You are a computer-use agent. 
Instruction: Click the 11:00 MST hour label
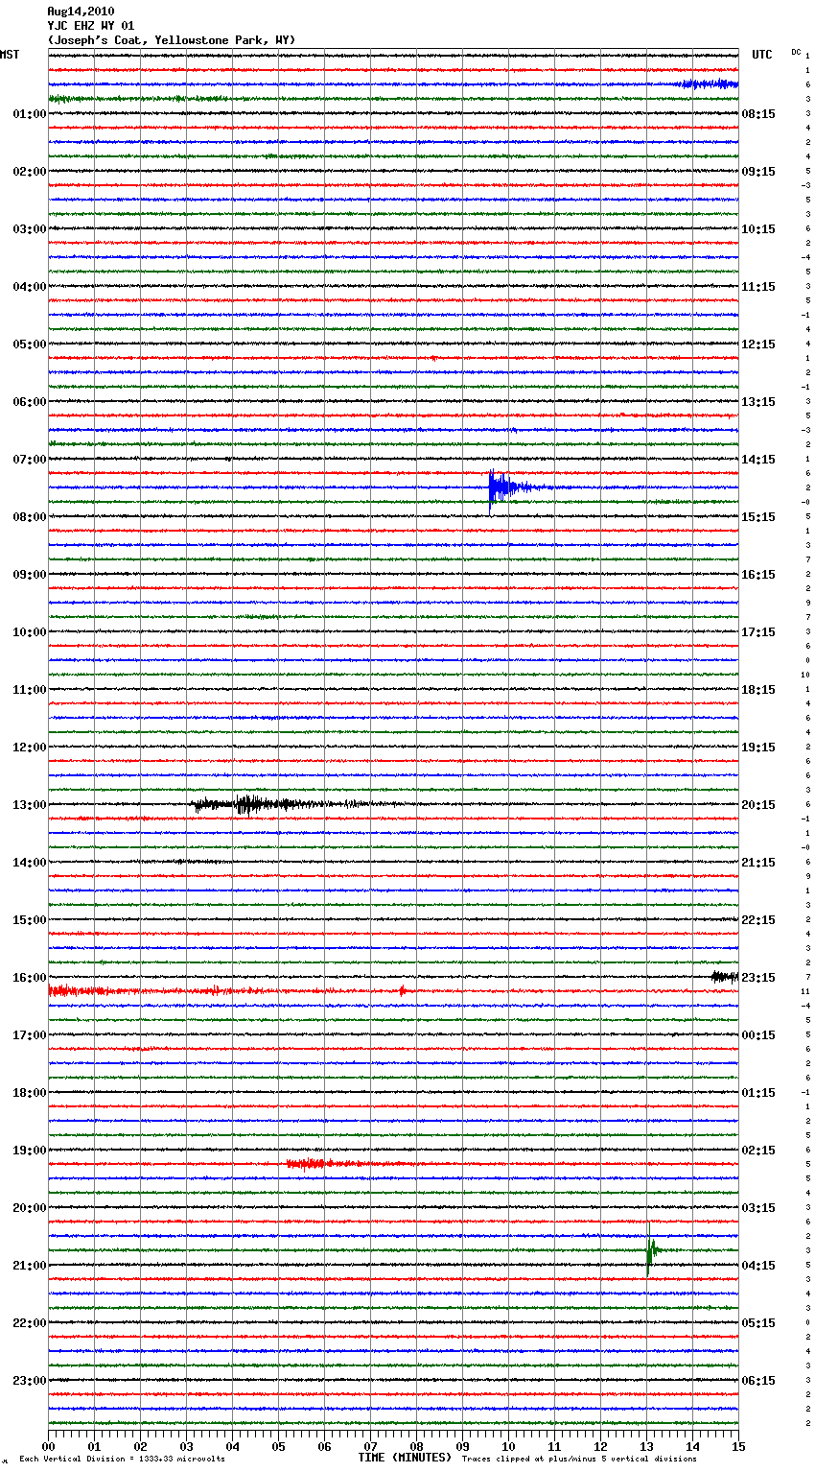29,690
